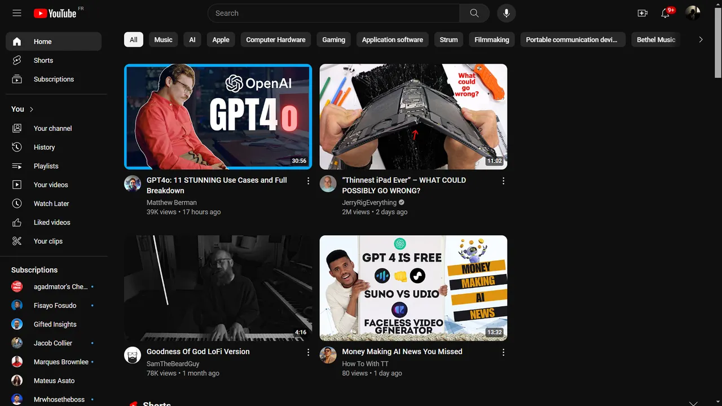
Task: Open Mateus Asato subscription
Action: [x=54, y=381]
